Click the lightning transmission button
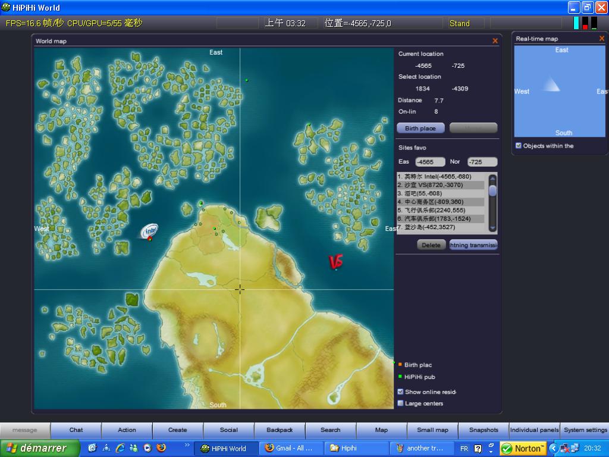The width and height of the screenshot is (609, 457). pos(473,245)
